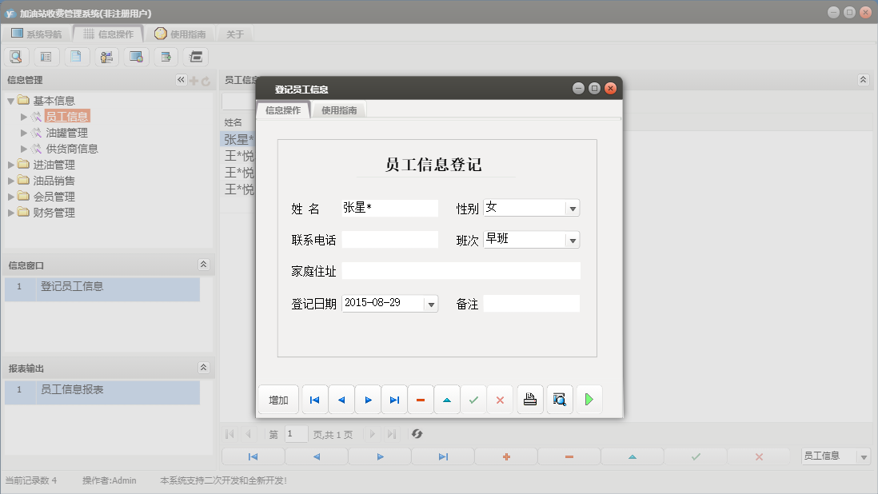Click the green run arrow icon

pyautogui.click(x=589, y=399)
